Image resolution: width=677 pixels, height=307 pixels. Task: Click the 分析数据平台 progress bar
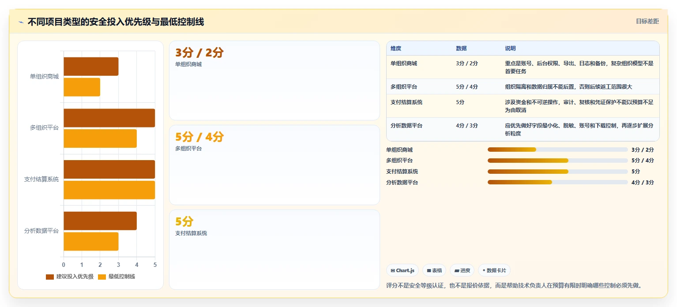[x=557, y=182]
